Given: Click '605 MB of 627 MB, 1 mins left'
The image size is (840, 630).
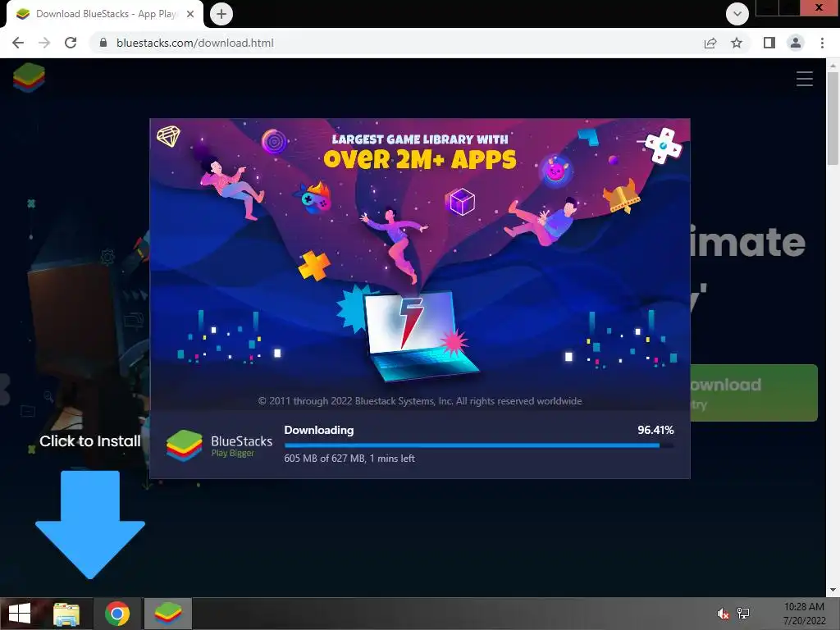Looking at the screenshot, I should (349, 459).
